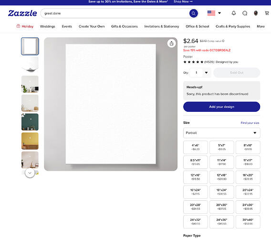Select the 20"x30" size option
The width and height of the screenshot is (271, 239).
click(x=221, y=207)
